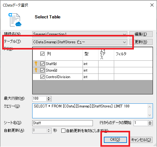Click the int type cell for StoreId

pos(91,70)
